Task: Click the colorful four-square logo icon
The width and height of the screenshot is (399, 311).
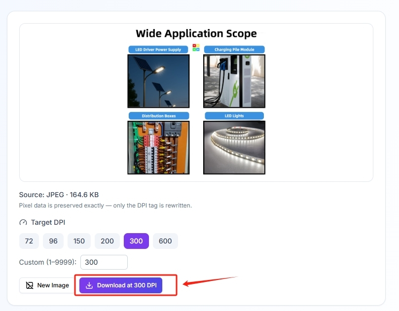Action: click(x=196, y=47)
